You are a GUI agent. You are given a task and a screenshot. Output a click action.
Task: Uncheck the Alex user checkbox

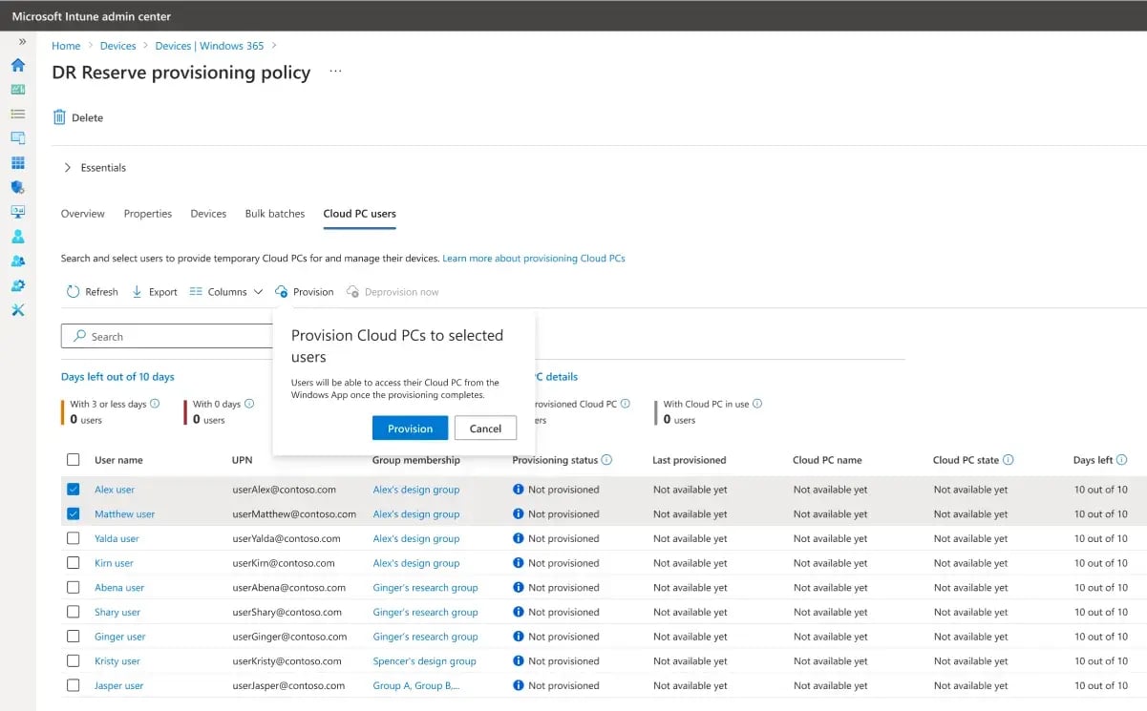(x=74, y=490)
